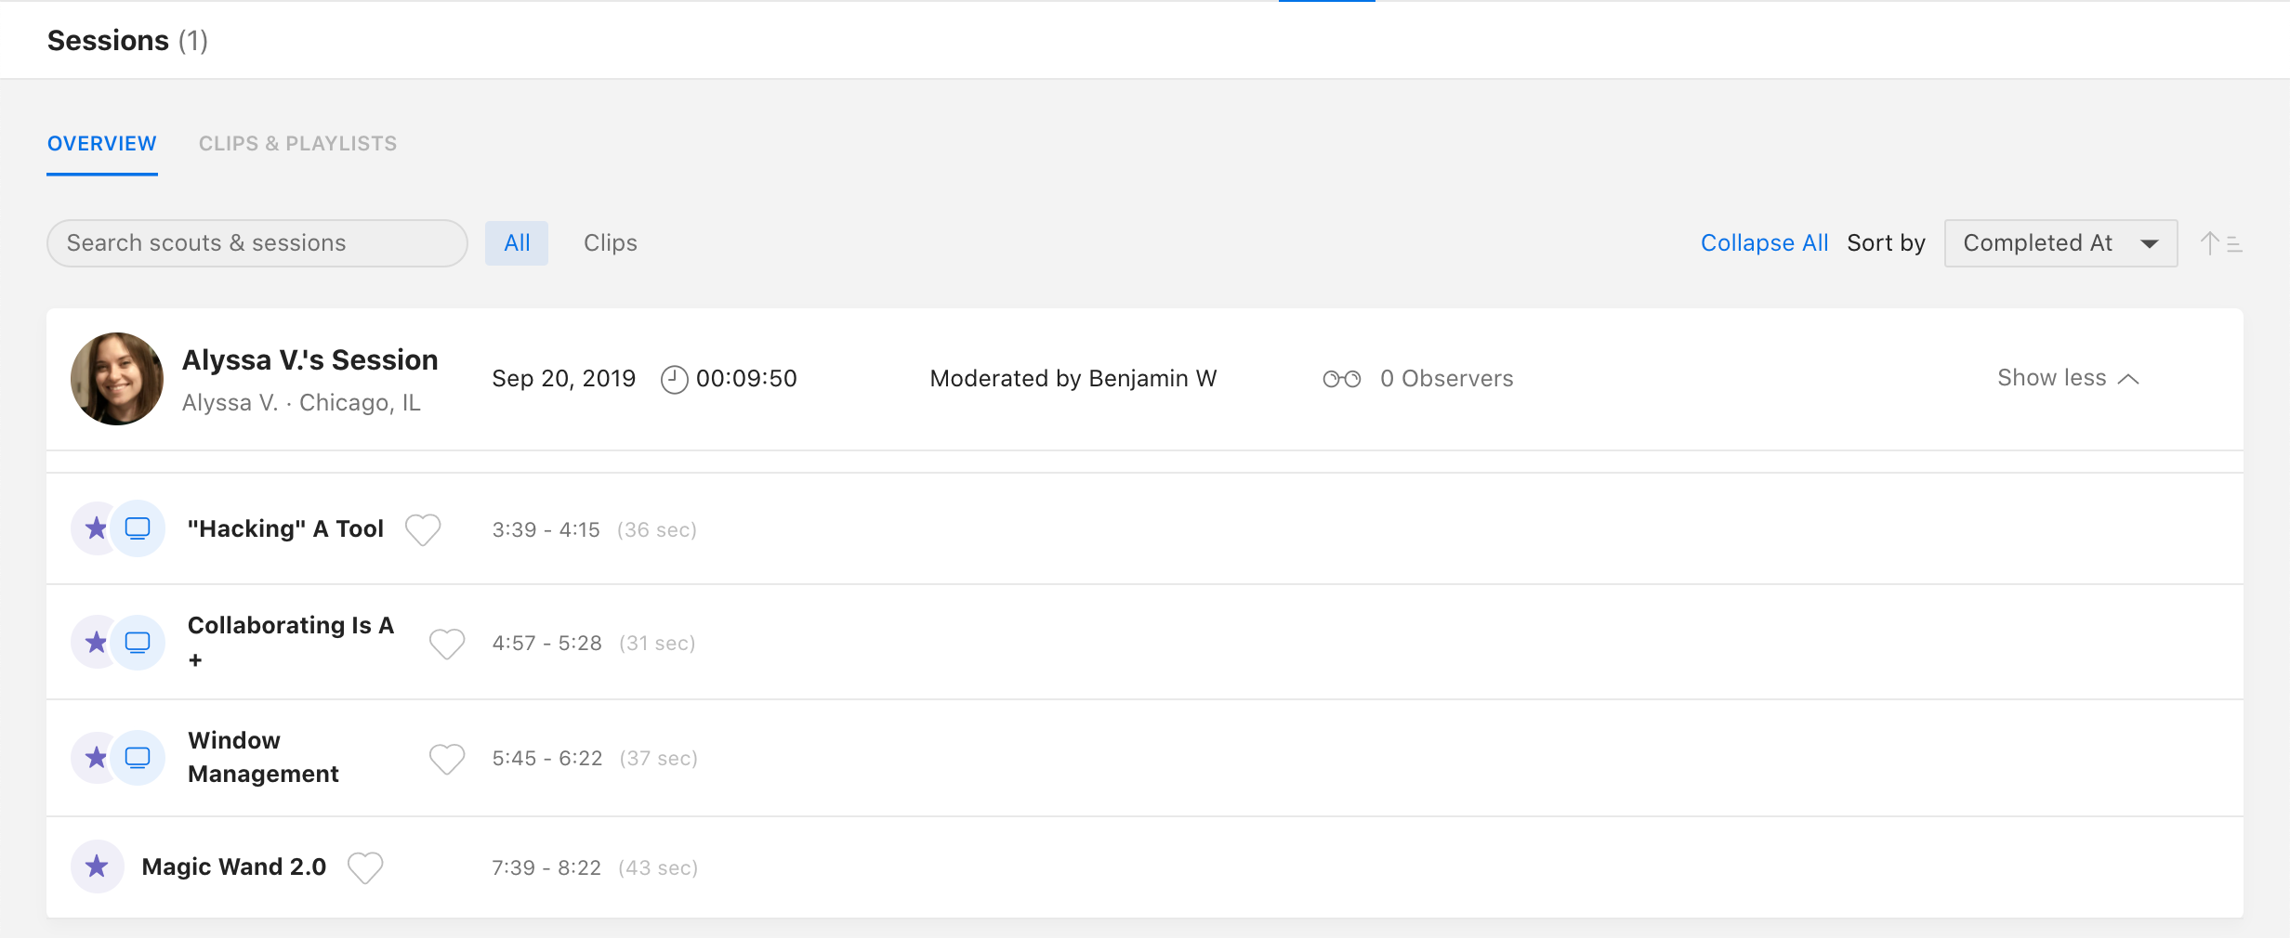Click the 5:45 - 6:22 time range
This screenshot has height=938, width=2290.
click(546, 759)
